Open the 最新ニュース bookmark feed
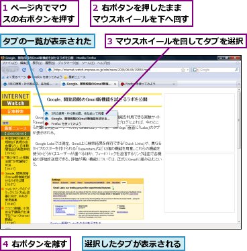Screen dimensions: 247x251 tap(75, 77)
